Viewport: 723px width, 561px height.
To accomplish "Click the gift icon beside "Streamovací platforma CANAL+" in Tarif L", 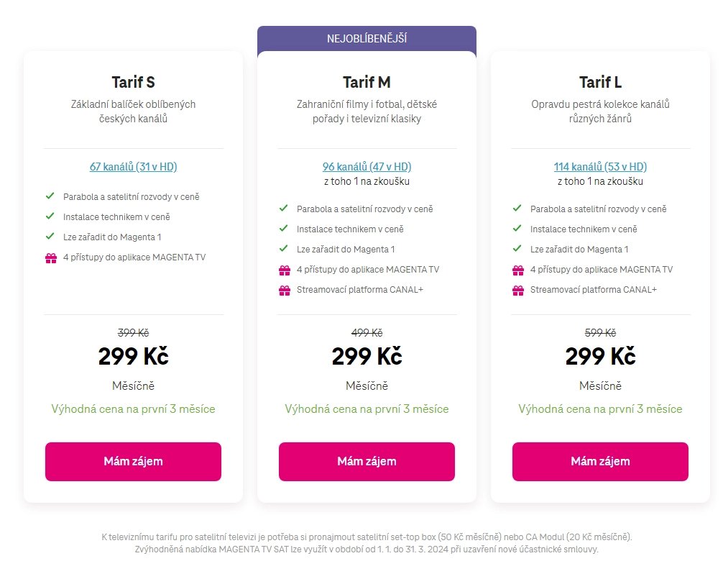I will pos(517,289).
